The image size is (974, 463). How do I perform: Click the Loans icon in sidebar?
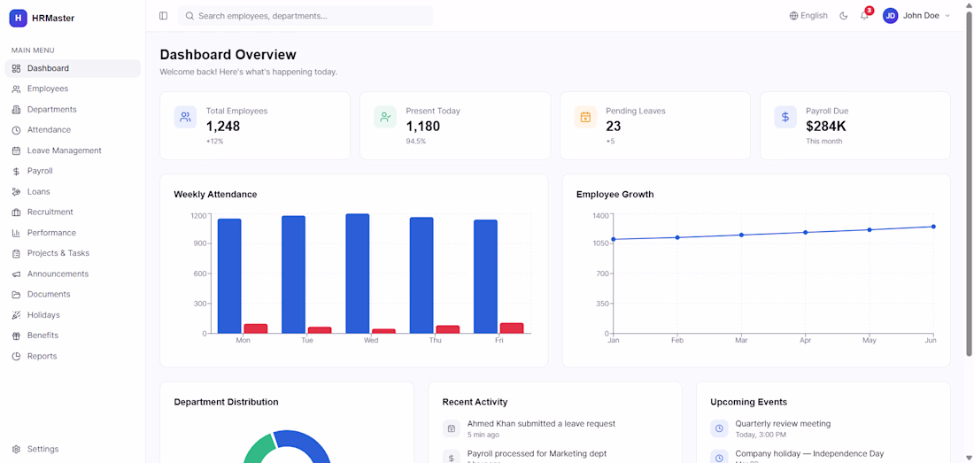pyautogui.click(x=16, y=192)
